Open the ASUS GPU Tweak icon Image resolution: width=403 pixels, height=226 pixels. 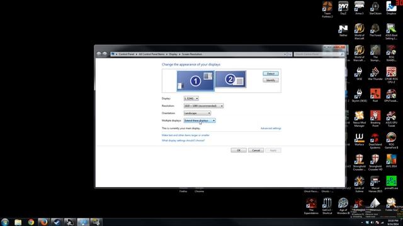tap(391, 119)
